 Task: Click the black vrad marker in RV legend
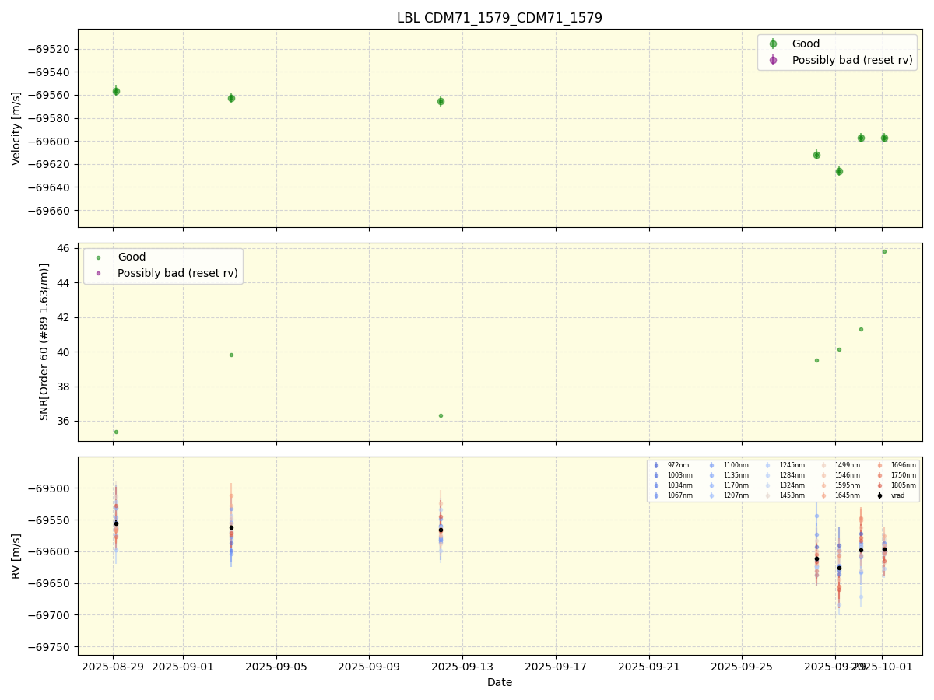click(x=880, y=495)
